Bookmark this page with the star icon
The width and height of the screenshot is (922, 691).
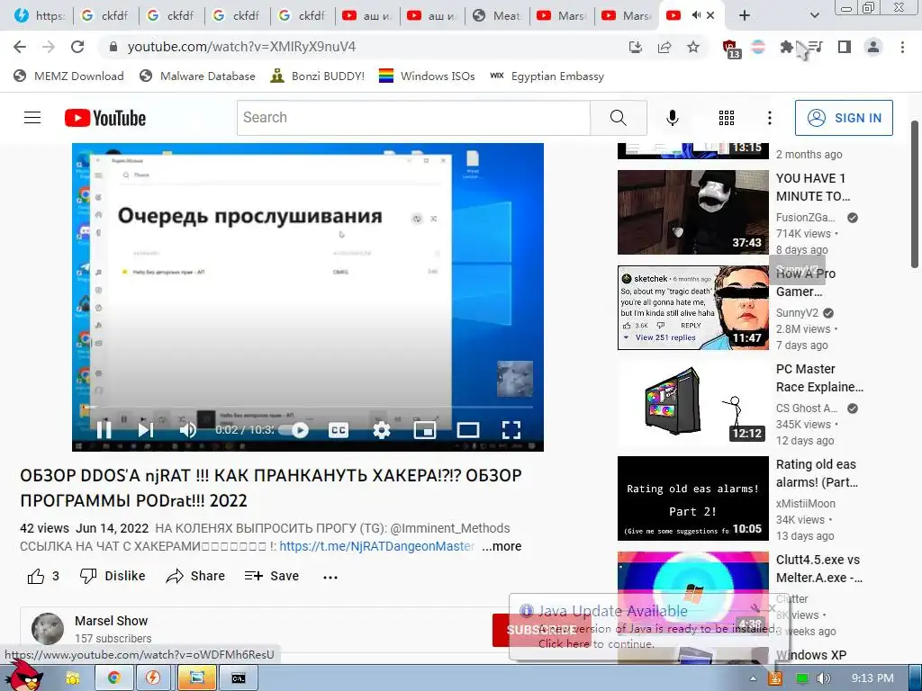coord(693,47)
